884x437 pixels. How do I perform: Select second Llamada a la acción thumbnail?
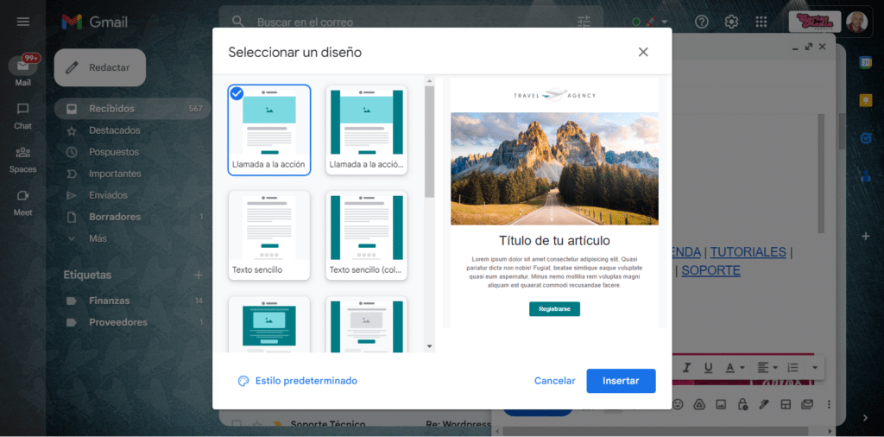(x=366, y=130)
